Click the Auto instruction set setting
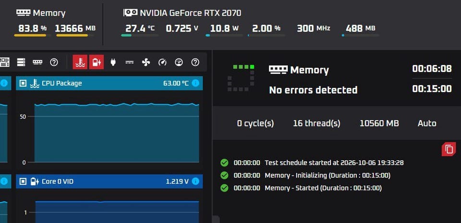Image resolution: width=461 pixels, height=223 pixels. (427, 123)
